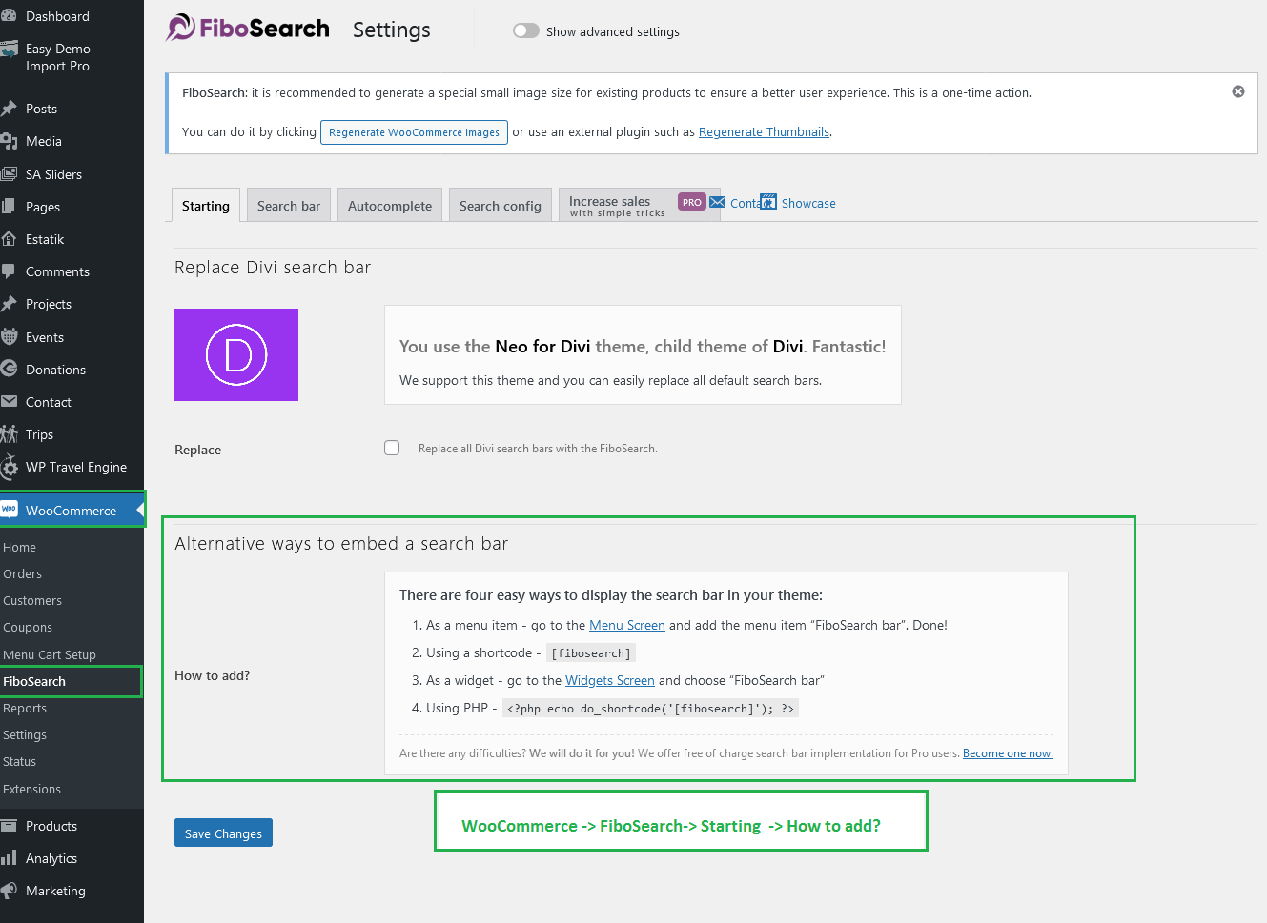Open the Menu Screen link
Viewport: 1267px width, 923px height.
(627, 625)
